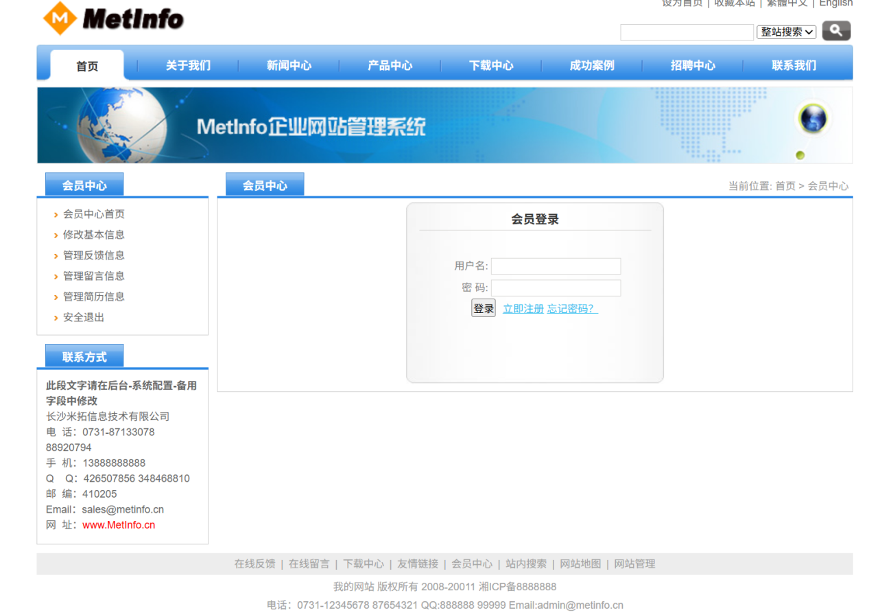
Task: Open the 整站搜索 dropdown
Action: [x=787, y=32]
